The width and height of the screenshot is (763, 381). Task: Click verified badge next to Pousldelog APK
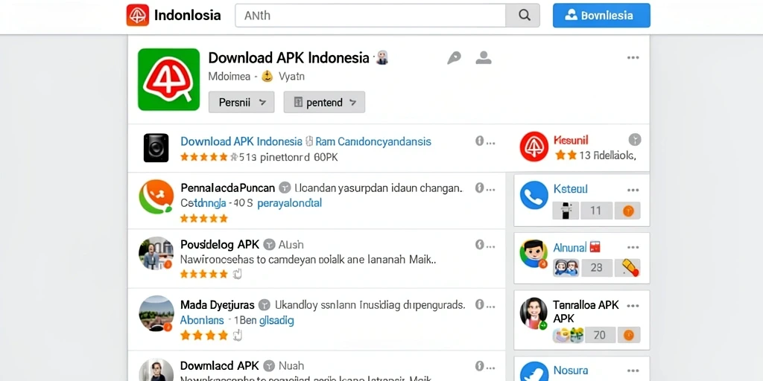coord(269,244)
